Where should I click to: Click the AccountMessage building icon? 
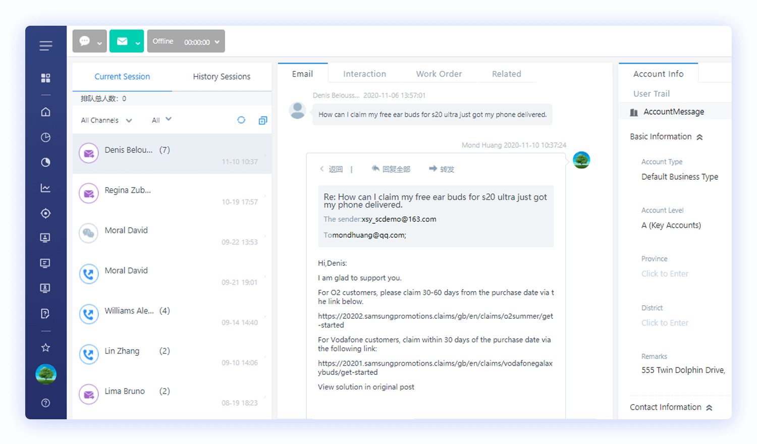click(634, 112)
